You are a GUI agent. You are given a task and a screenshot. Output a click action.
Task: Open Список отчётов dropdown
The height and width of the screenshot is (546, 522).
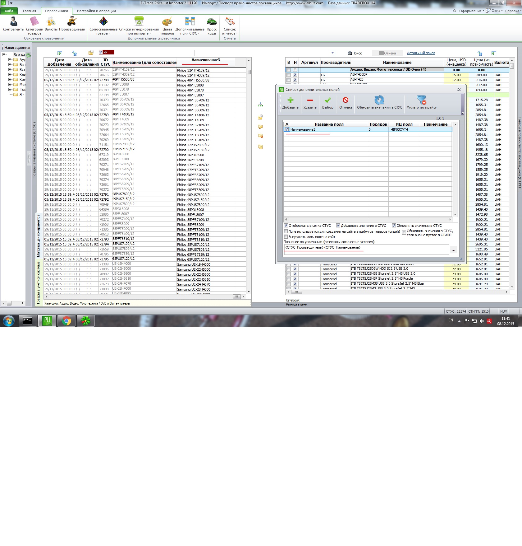[230, 26]
